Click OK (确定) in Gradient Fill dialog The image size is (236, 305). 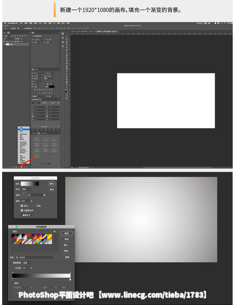click(52, 184)
